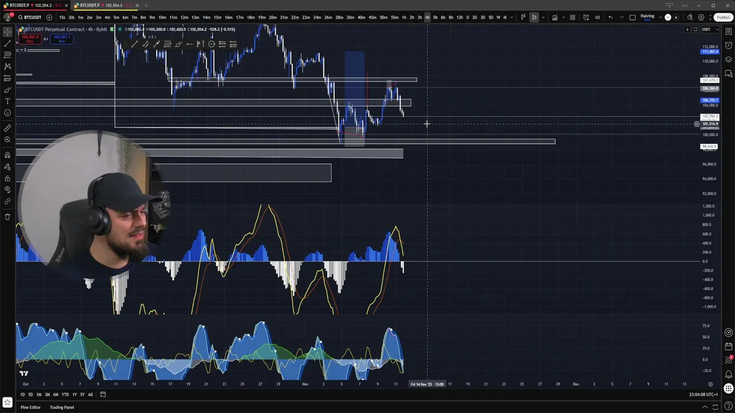Select the brush drawing tool in sidebar
Screen dimensions: 735x413
pyautogui.click(x=7, y=89)
